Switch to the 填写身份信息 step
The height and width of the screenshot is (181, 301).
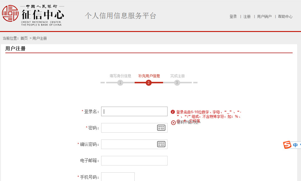tap(120, 76)
